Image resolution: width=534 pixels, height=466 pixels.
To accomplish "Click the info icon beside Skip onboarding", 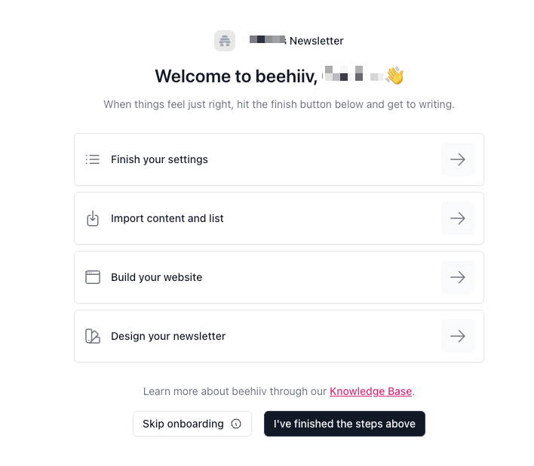I will pyautogui.click(x=236, y=424).
